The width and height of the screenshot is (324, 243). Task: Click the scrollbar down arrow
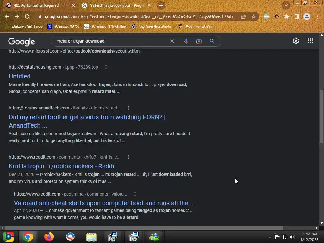point(321,223)
